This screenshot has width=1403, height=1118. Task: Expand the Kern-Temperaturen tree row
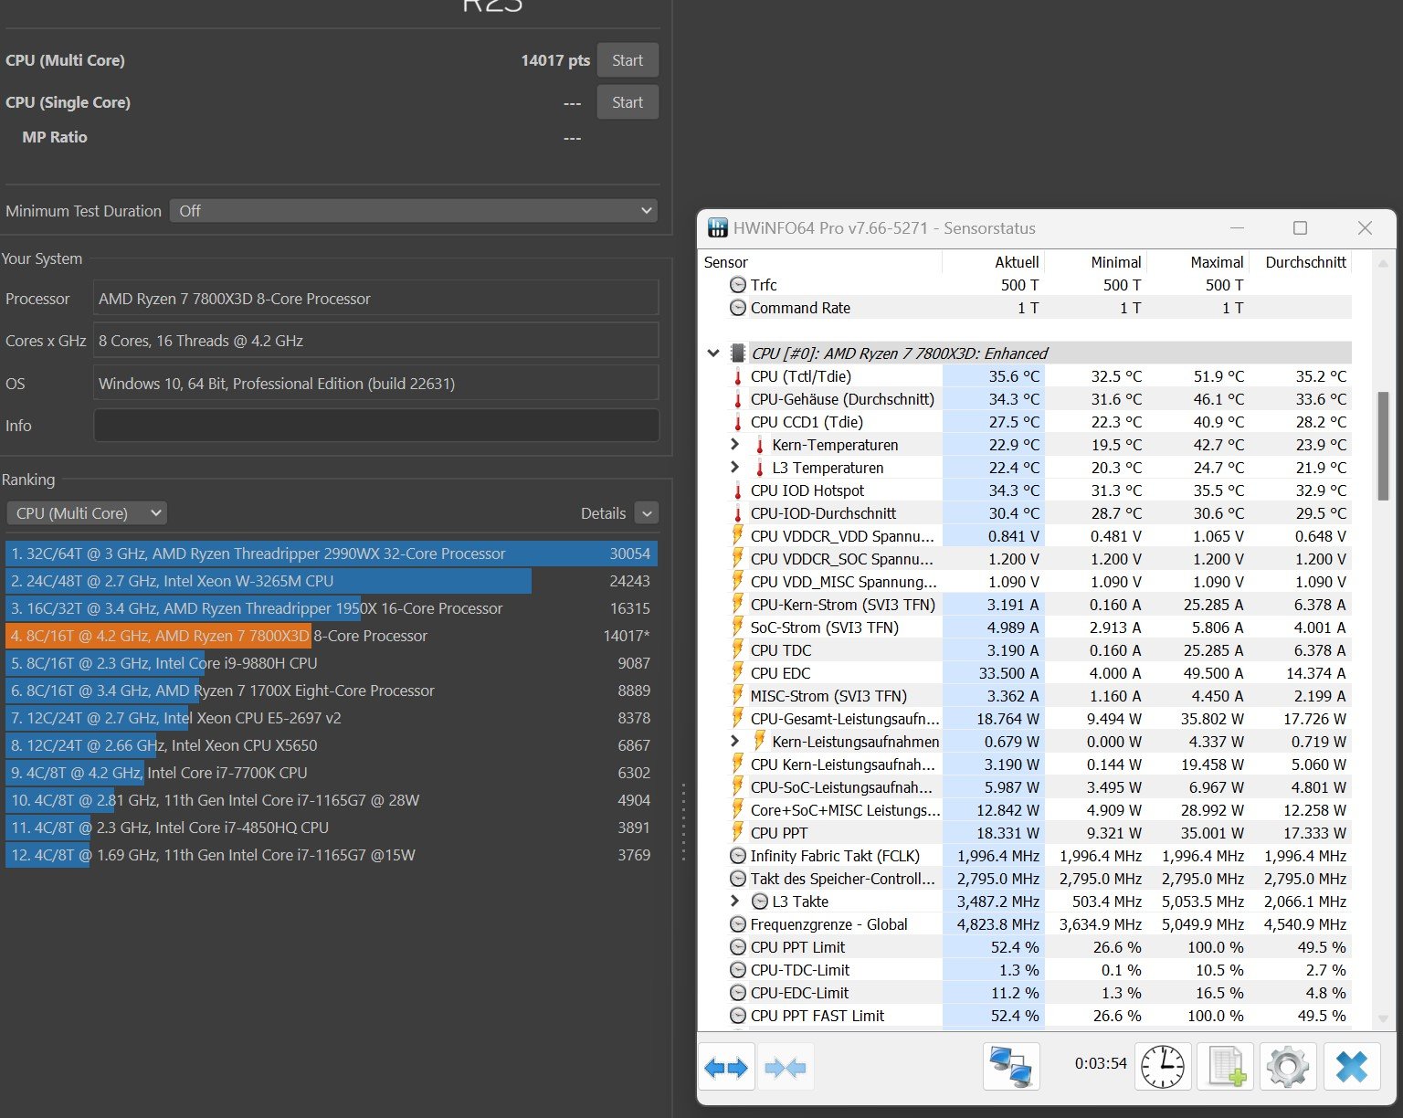tap(734, 445)
